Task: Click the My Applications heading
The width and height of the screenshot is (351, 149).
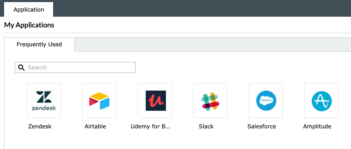Action: (29, 25)
